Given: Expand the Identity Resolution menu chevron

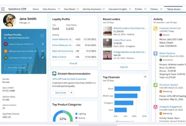Looking at the screenshot, I should [x=104, y=9].
